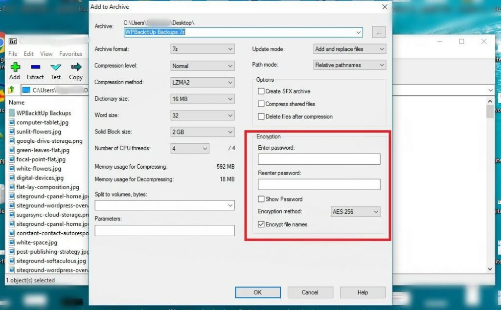Click the computer-tablet.jpg file icon
501x310 pixels.
click(12, 122)
